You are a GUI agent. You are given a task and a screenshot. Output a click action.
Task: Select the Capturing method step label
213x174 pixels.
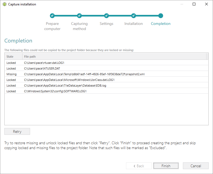tap(79, 26)
